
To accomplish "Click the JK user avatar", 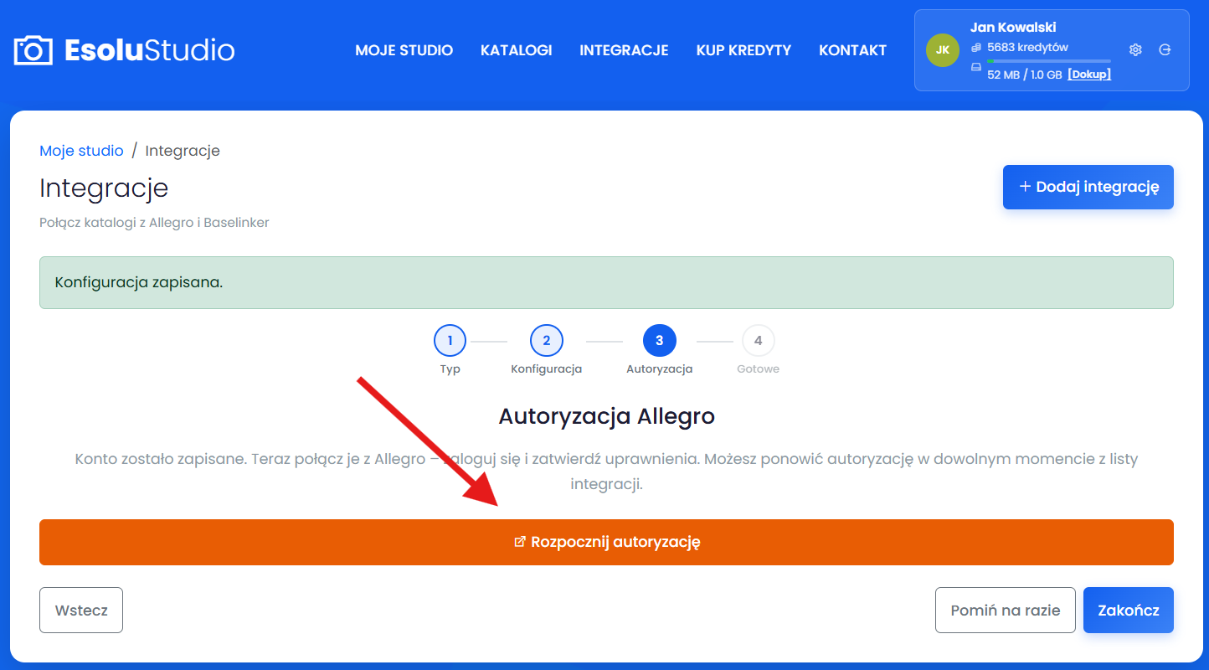I will (943, 49).
